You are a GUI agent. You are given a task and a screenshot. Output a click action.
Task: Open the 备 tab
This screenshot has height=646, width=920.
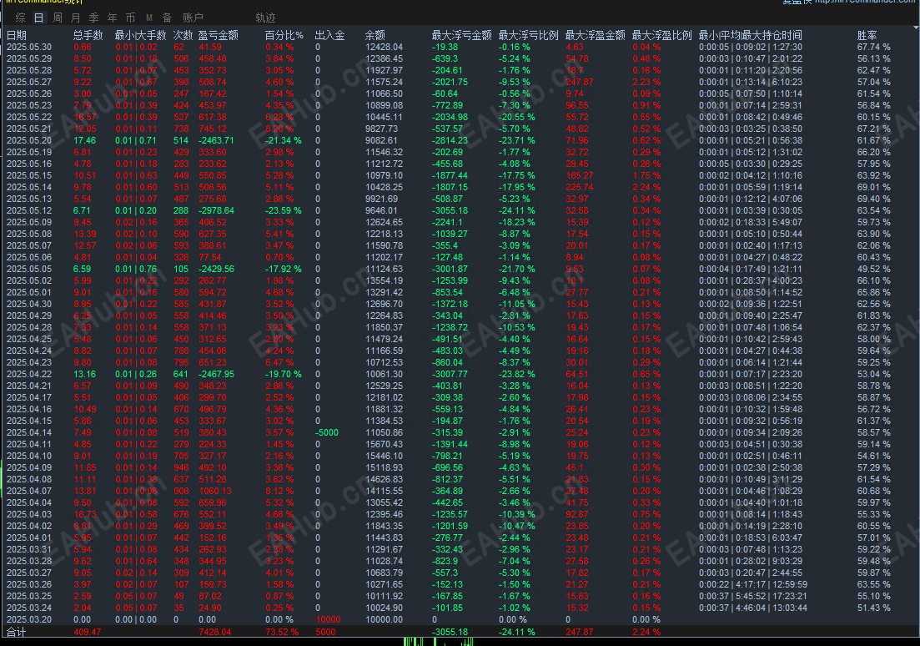167,18
